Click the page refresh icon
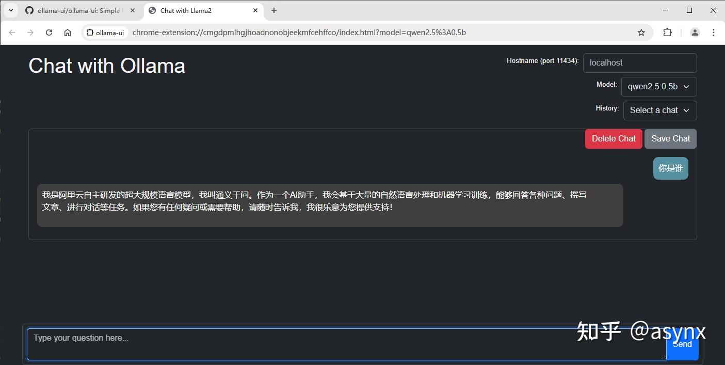725x365 pixels. [x=49, y=32]
